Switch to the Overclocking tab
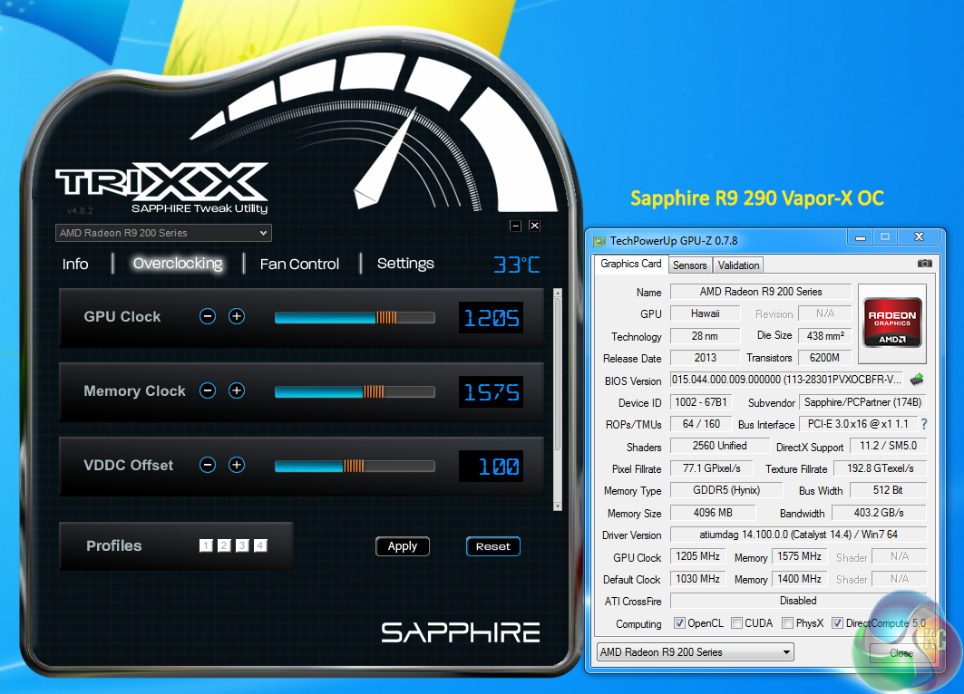 [x=178, y=264]
